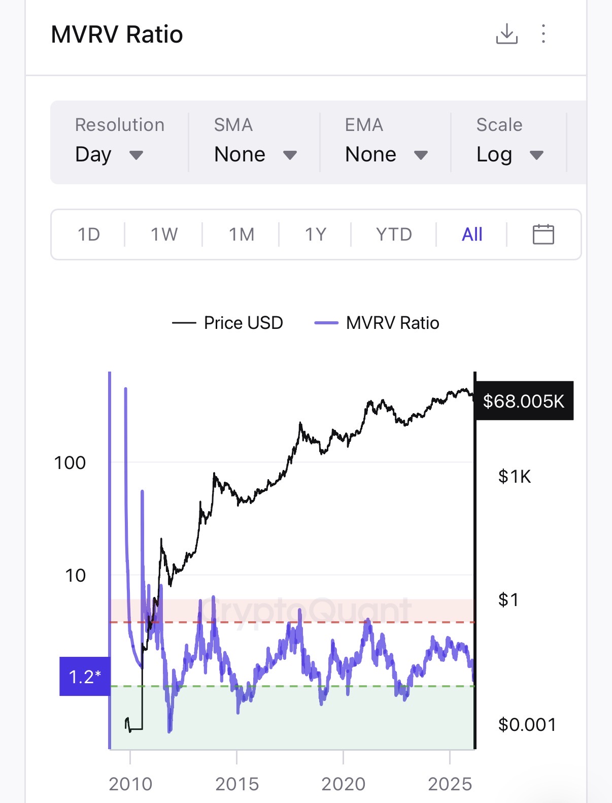Select the 1W time range
This screenshot has height=803, width=612.
164,235
